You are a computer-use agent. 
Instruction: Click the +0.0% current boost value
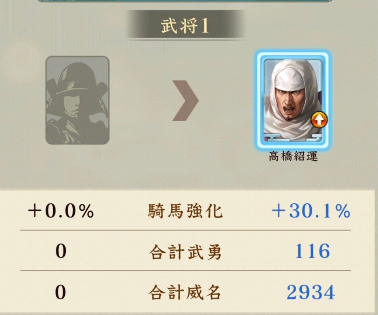(61, 211)
